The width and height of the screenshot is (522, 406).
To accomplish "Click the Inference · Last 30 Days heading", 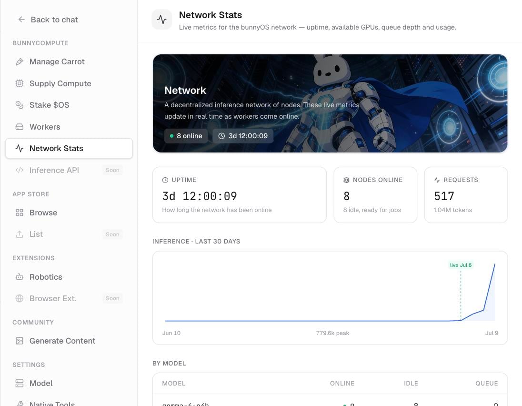I will (196, 241).
